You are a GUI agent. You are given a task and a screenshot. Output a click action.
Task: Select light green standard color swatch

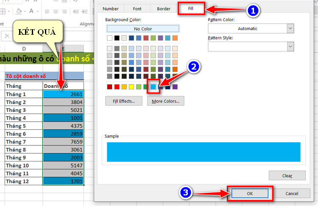pyautogui.click(x=139, y=87)
